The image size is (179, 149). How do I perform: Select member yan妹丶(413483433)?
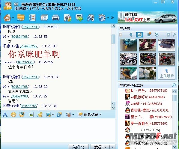click(143, 104)
